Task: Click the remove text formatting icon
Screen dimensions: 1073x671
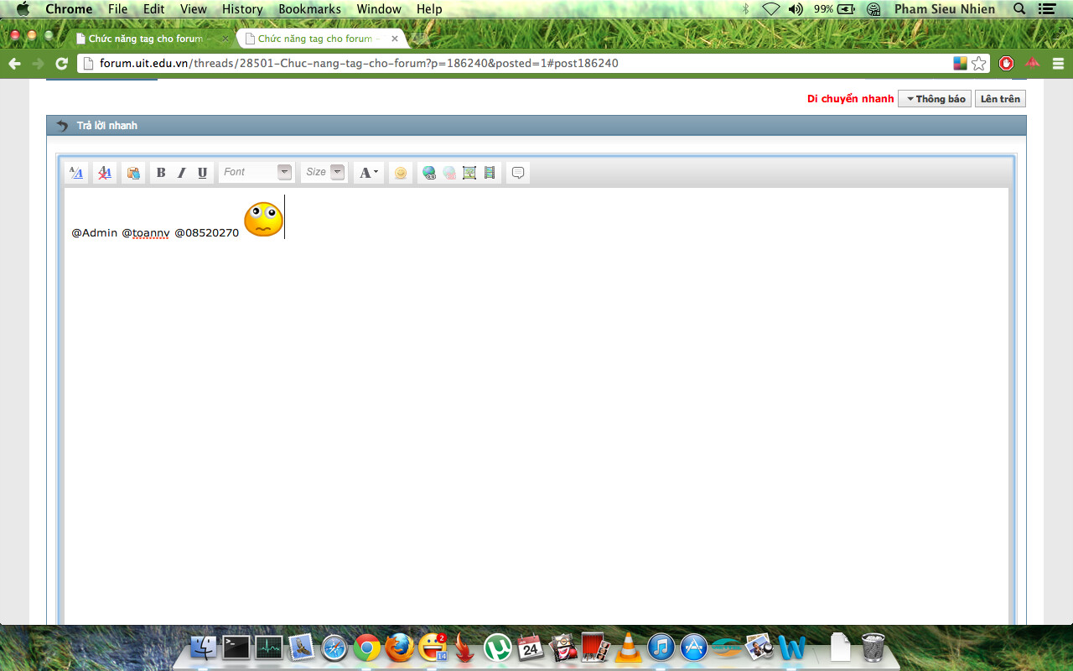Action: point(105,173)
